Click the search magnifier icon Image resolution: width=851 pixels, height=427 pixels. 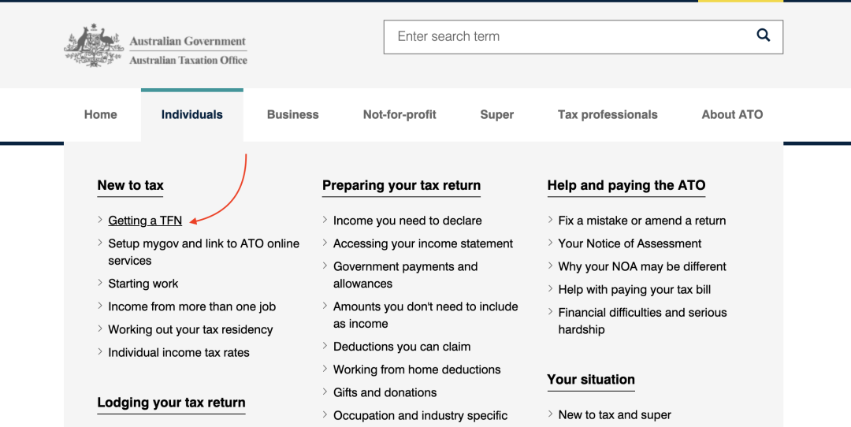(763, 35)
